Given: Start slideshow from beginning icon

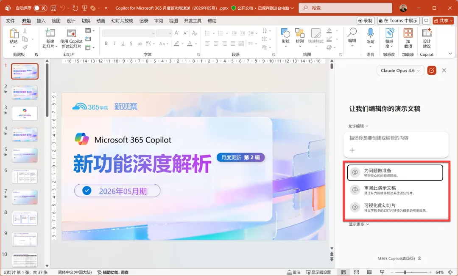Looking at the screenshot, I should coord(85,8).
